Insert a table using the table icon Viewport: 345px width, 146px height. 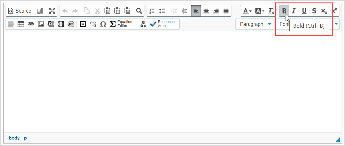pyautogui.click(x=21, y=24)
